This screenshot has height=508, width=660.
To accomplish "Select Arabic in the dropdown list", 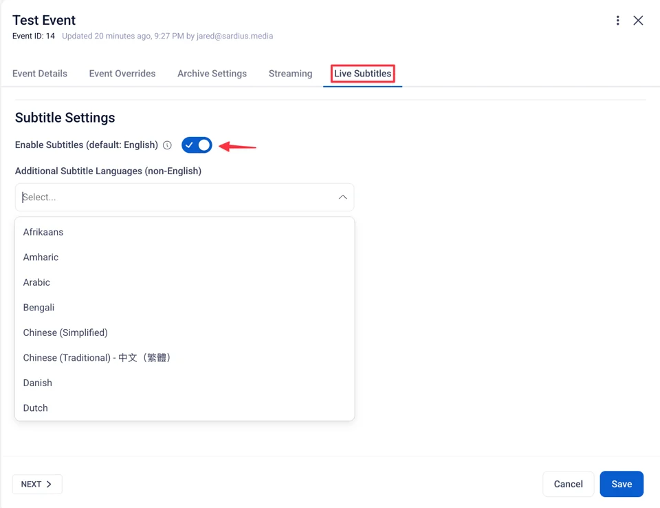I will click(184, 282).
